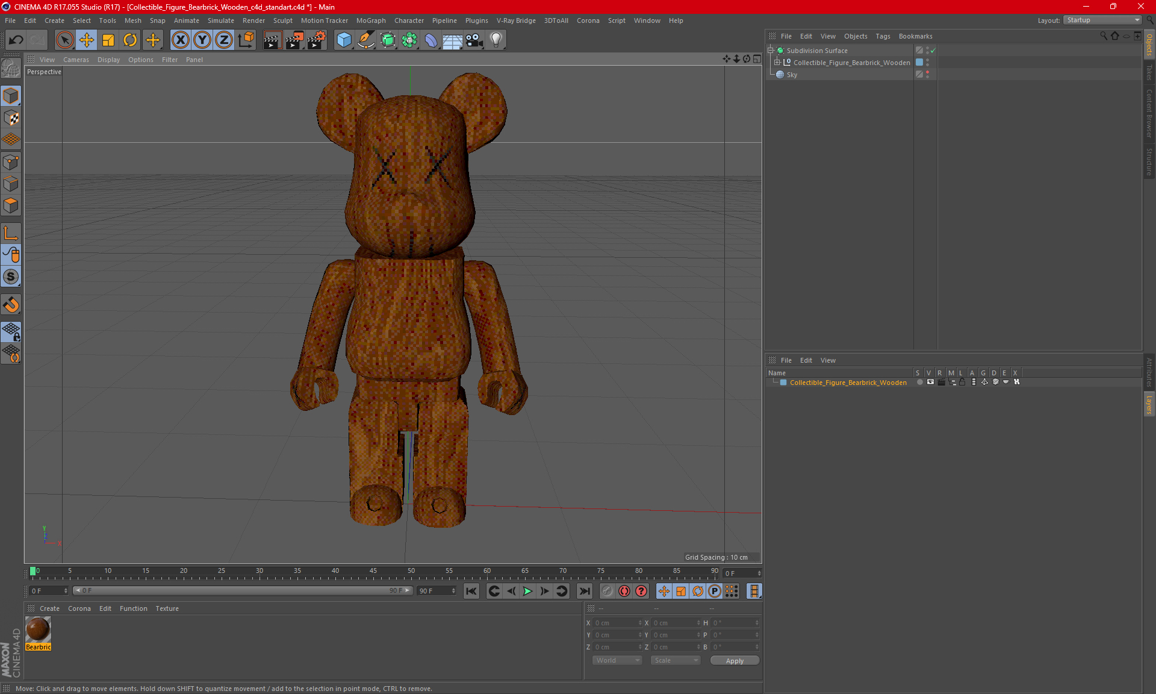Toggle Z axis lock
This screenshot has height=694, width=1156.
point(224,40)
